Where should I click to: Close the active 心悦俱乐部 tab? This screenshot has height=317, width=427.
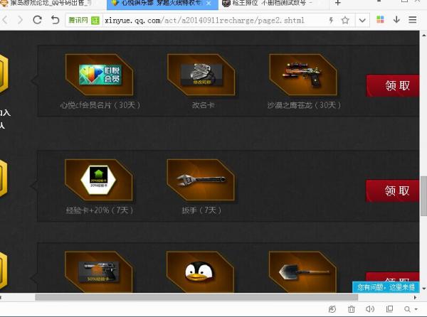pyautogui.click(x=209, y=4)
